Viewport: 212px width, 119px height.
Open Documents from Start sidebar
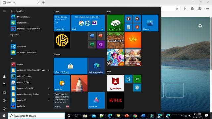pyautogui.click(x=4, y=85)
